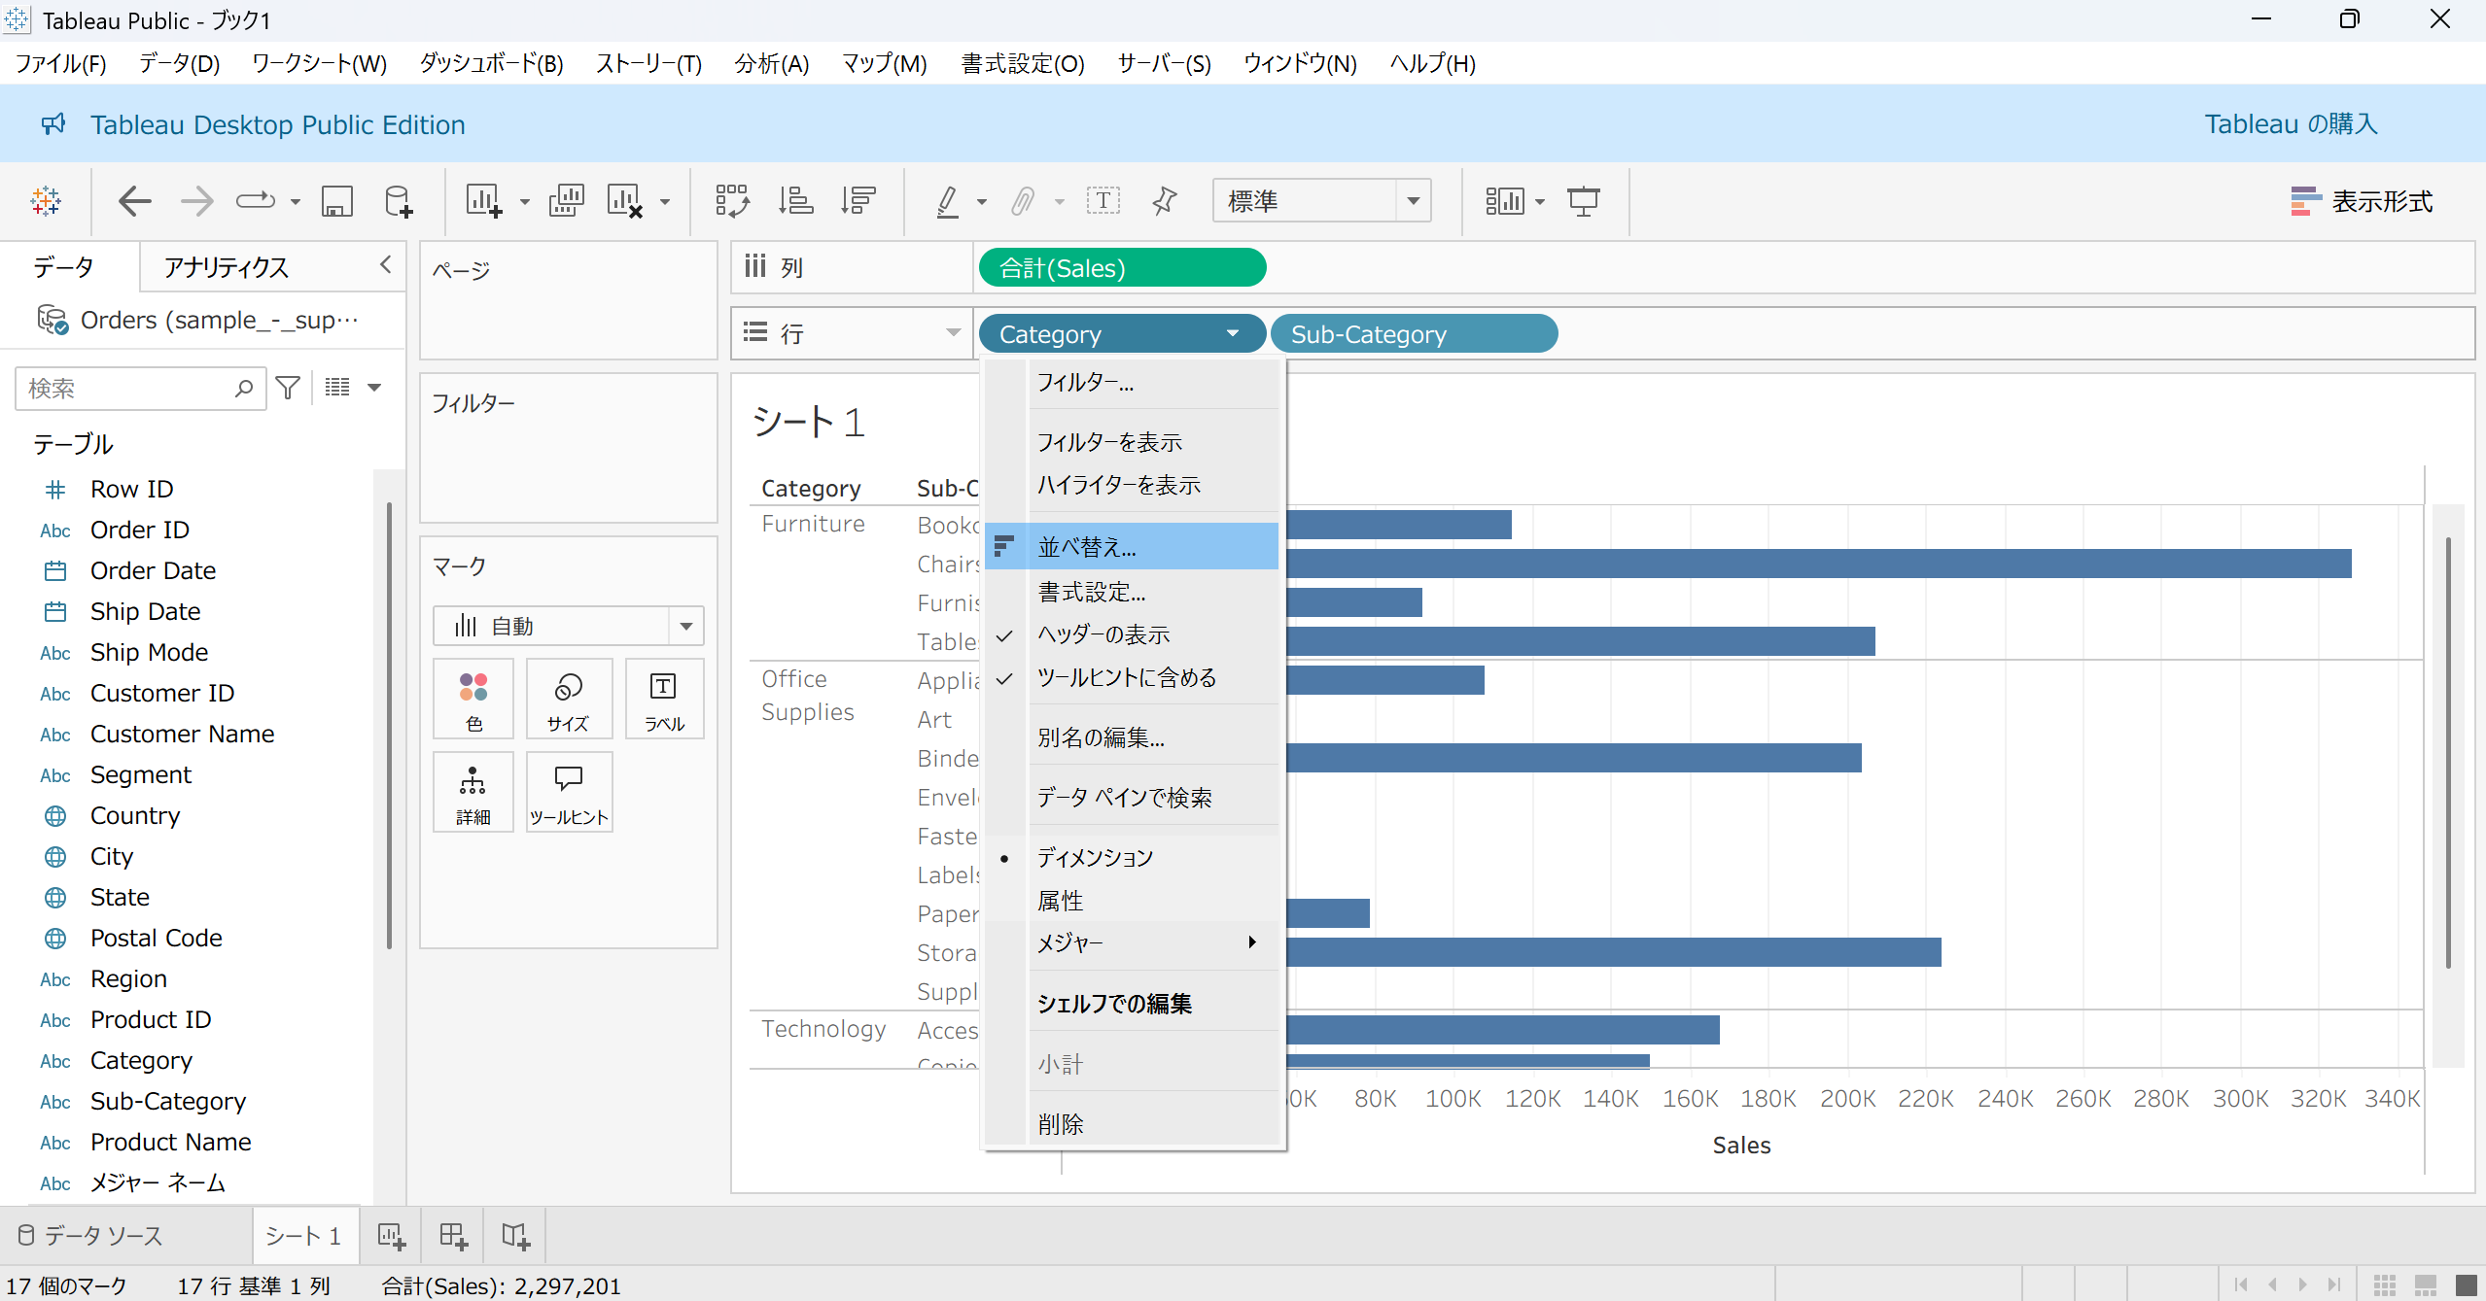Image resolution: width=2486 pixels, height=1301 pixels.
Task: Click the new data source icon
Action: pyautogui.click(x=399, y=201)
